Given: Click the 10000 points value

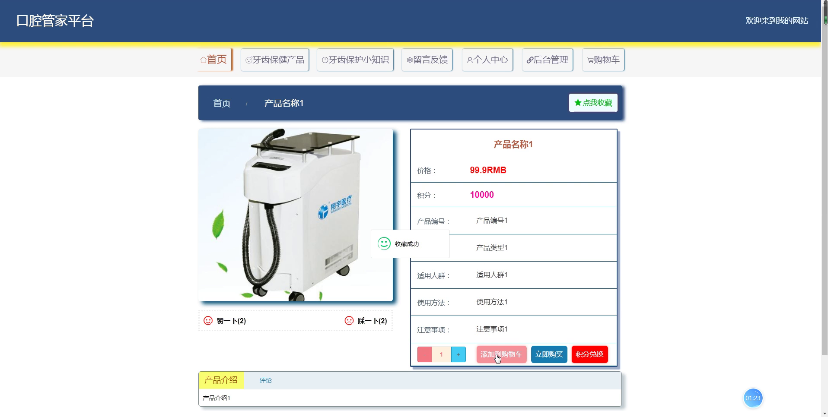Looking at the screenshot, I should tap(482, 195).
